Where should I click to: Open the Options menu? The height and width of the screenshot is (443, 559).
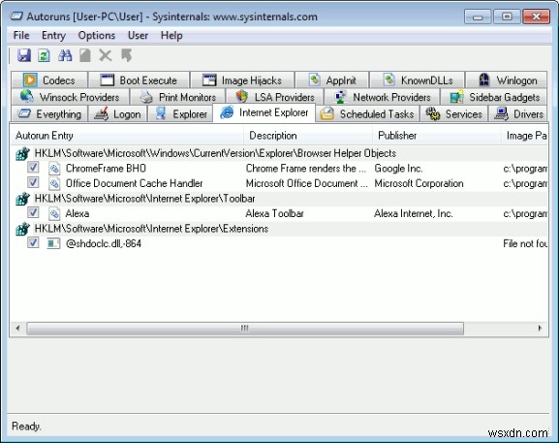tap(97, 35)
